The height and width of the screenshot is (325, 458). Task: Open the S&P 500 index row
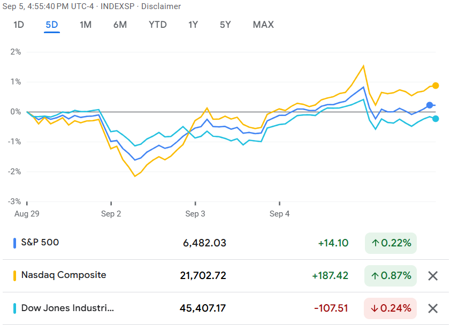coord(225,243)
